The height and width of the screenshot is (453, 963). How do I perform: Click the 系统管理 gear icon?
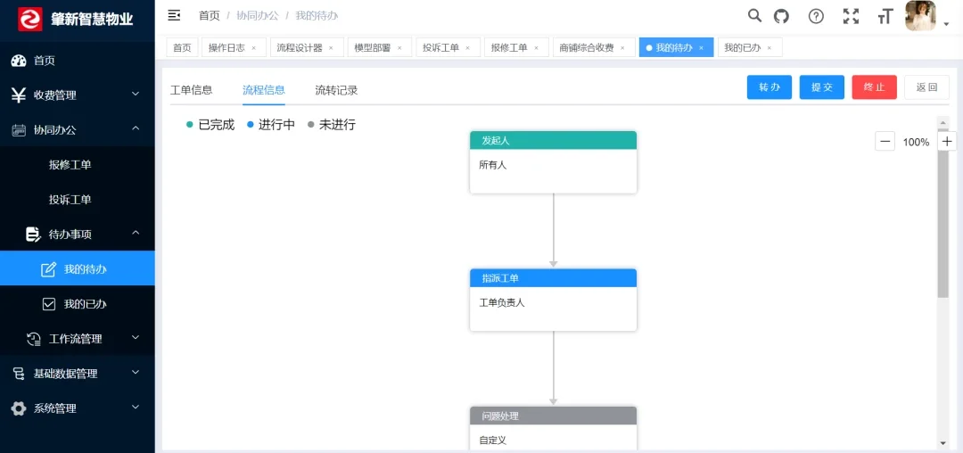pos(19,408)
